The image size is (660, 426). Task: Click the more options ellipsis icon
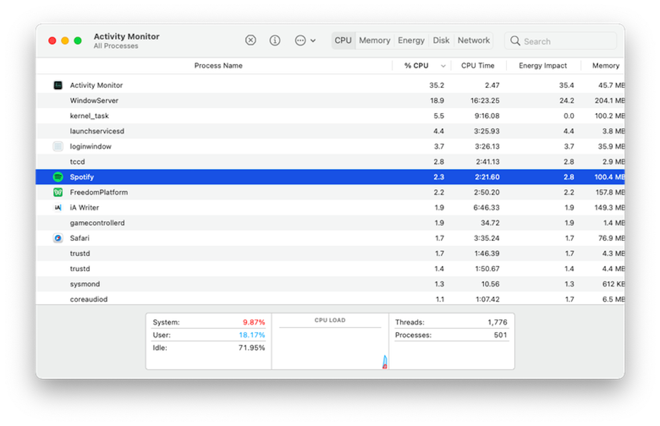pyautogui.click(x=300, y=40)
